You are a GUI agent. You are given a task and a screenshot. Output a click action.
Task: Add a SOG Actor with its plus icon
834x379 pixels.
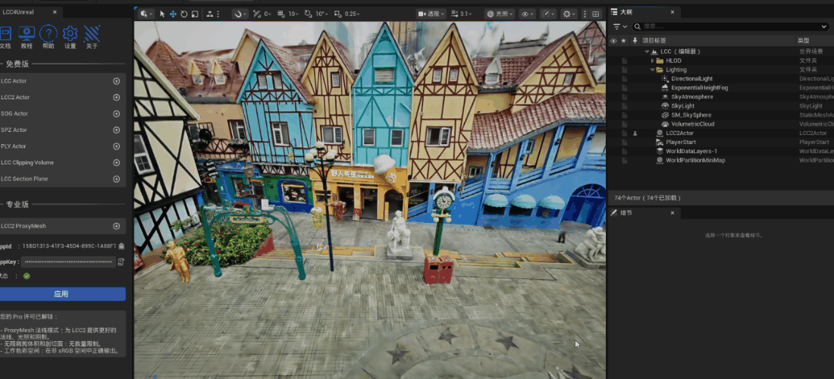(117, 114)
